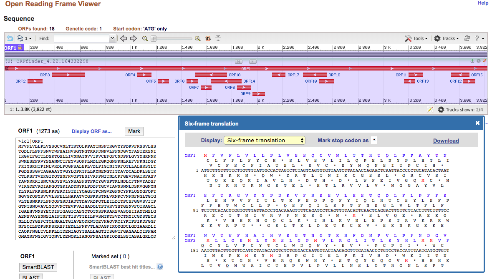Zoom to sequence with ATG icon
Image resolution: width=492 pixels, height=279 pixels.
tap(208, 38)
